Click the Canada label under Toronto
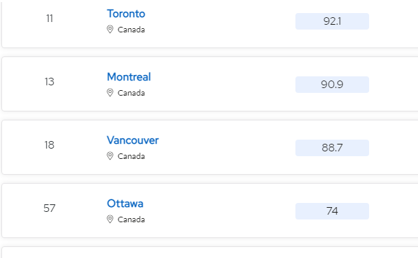418x258 pixels. coord(131,30)
